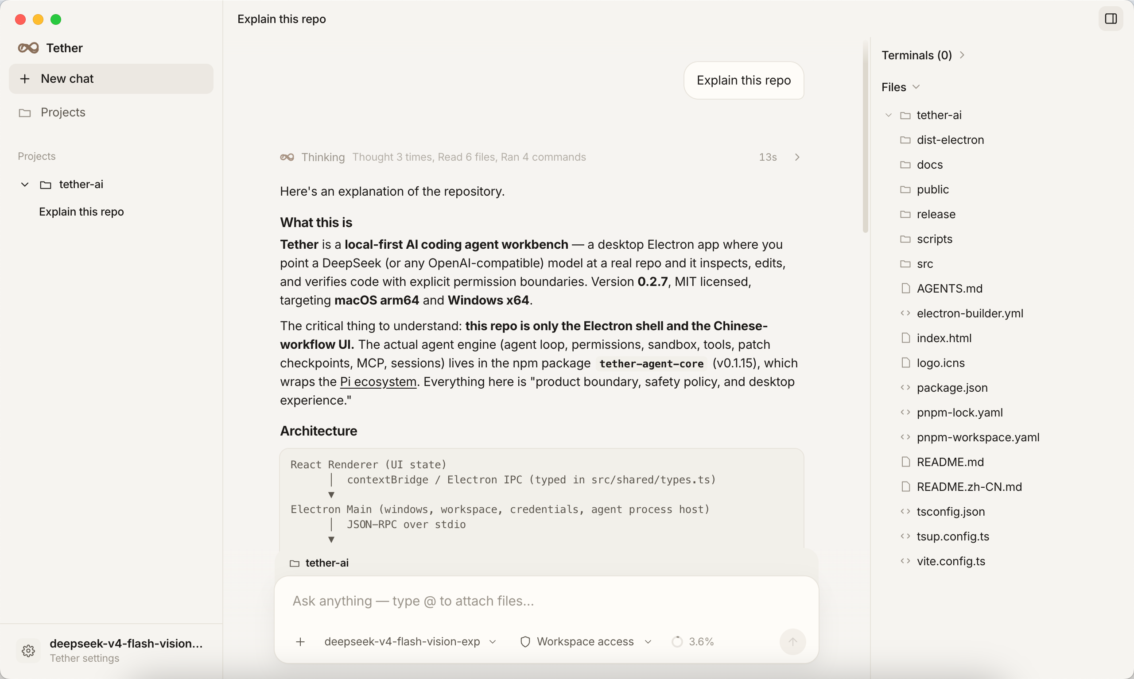Open the Projects navigation item

pyautogui.click(x=111, y=112)
